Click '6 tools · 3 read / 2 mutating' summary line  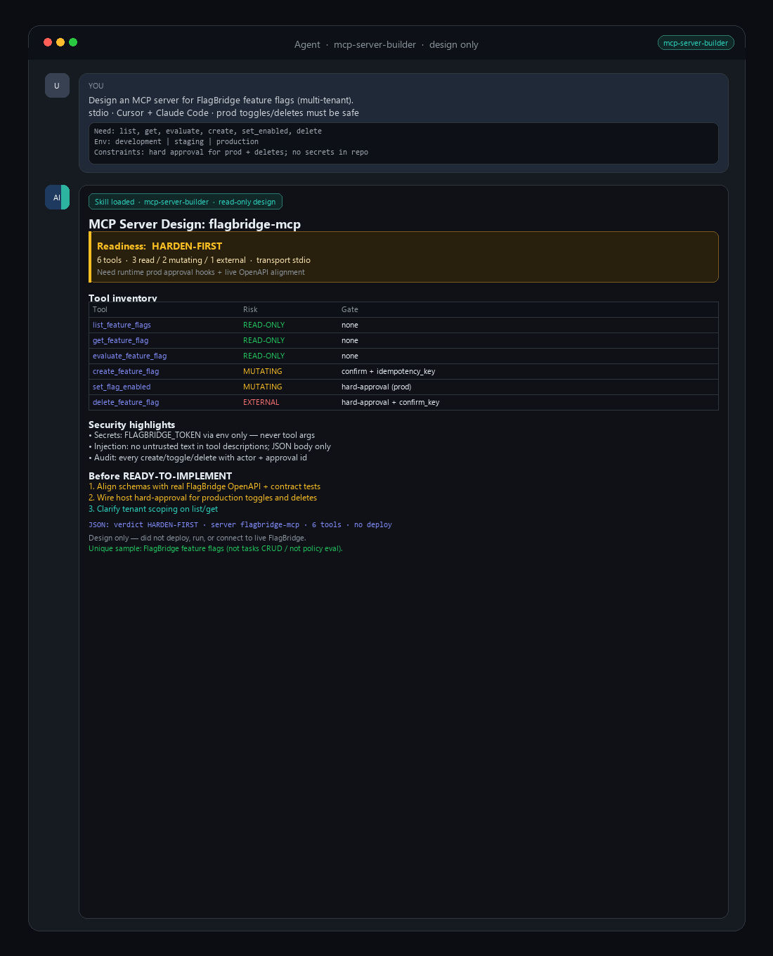pyautogui.click(x=204, y=260)
